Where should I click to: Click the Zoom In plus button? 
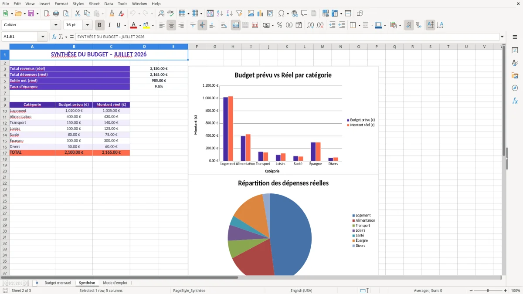click(x=505, y=291)
